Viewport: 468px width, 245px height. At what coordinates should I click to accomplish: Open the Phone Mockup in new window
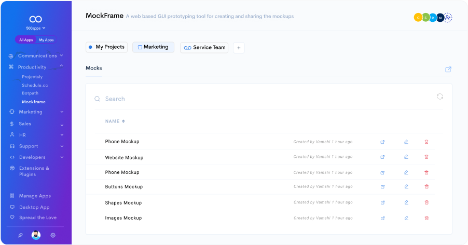click(382, 142)
